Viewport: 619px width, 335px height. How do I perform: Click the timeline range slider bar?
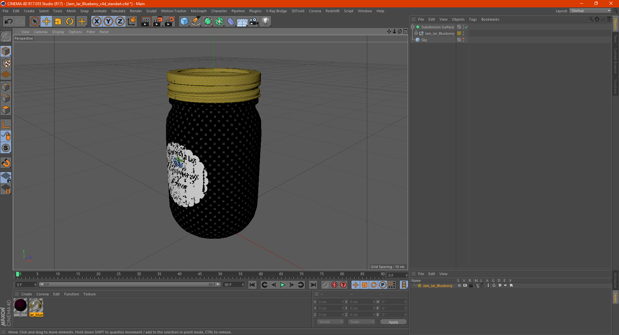click(130, 284)
